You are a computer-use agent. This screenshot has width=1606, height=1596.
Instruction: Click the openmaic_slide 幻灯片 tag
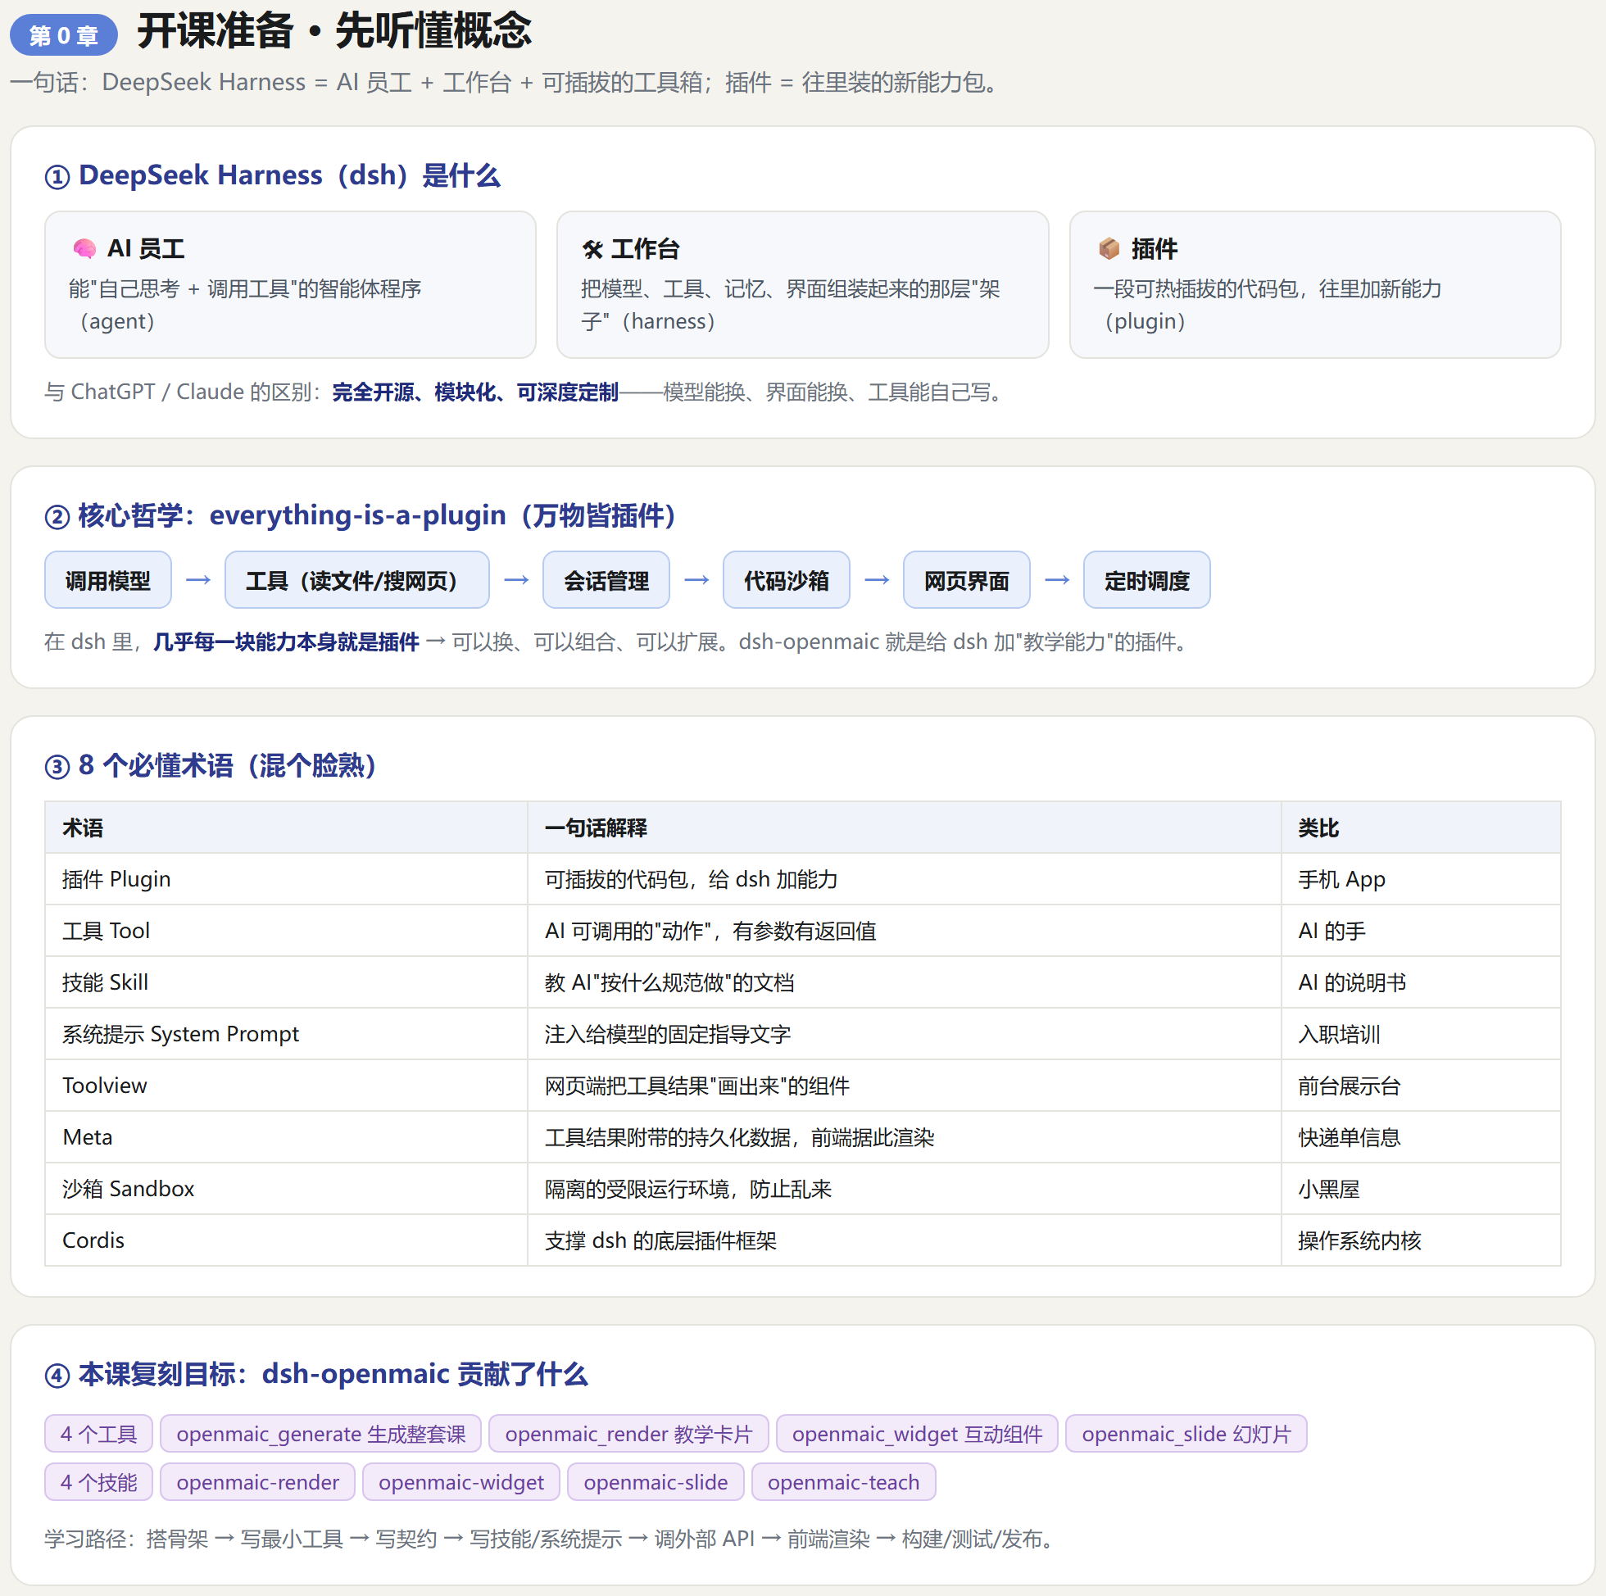[x=1186, y=1434]
